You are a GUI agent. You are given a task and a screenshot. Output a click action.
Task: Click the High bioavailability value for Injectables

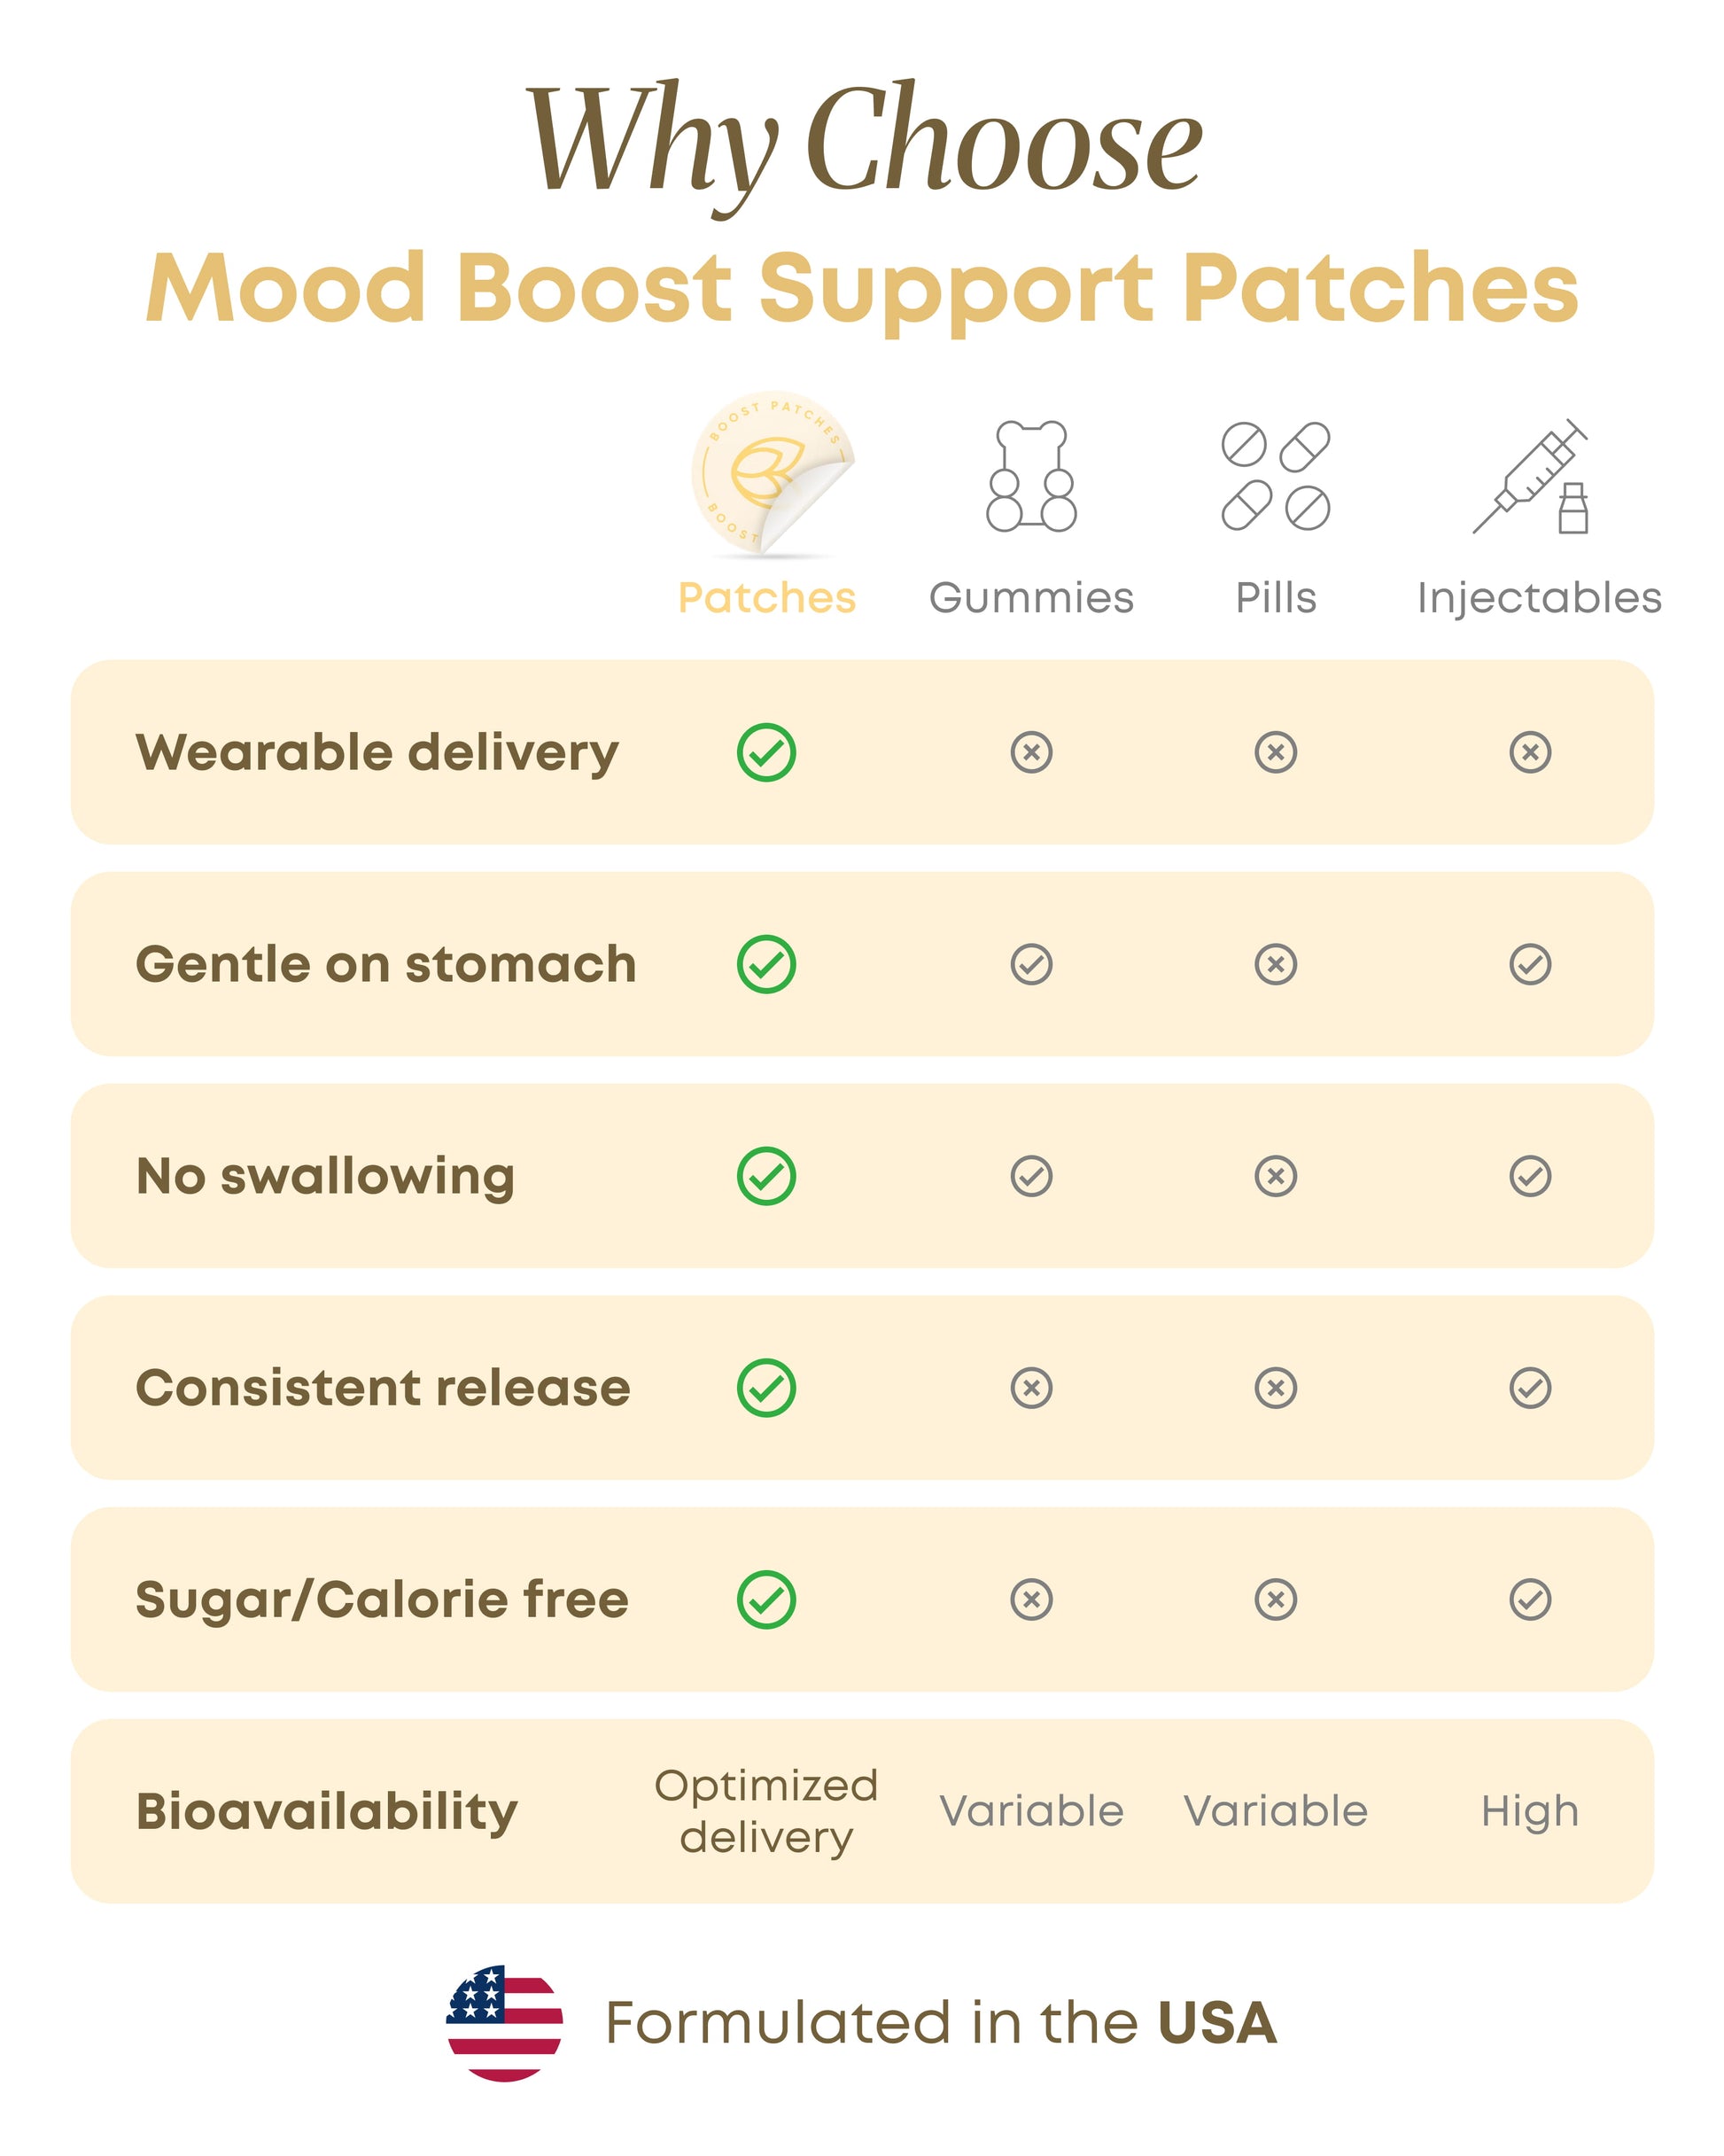point(1530,1811)
